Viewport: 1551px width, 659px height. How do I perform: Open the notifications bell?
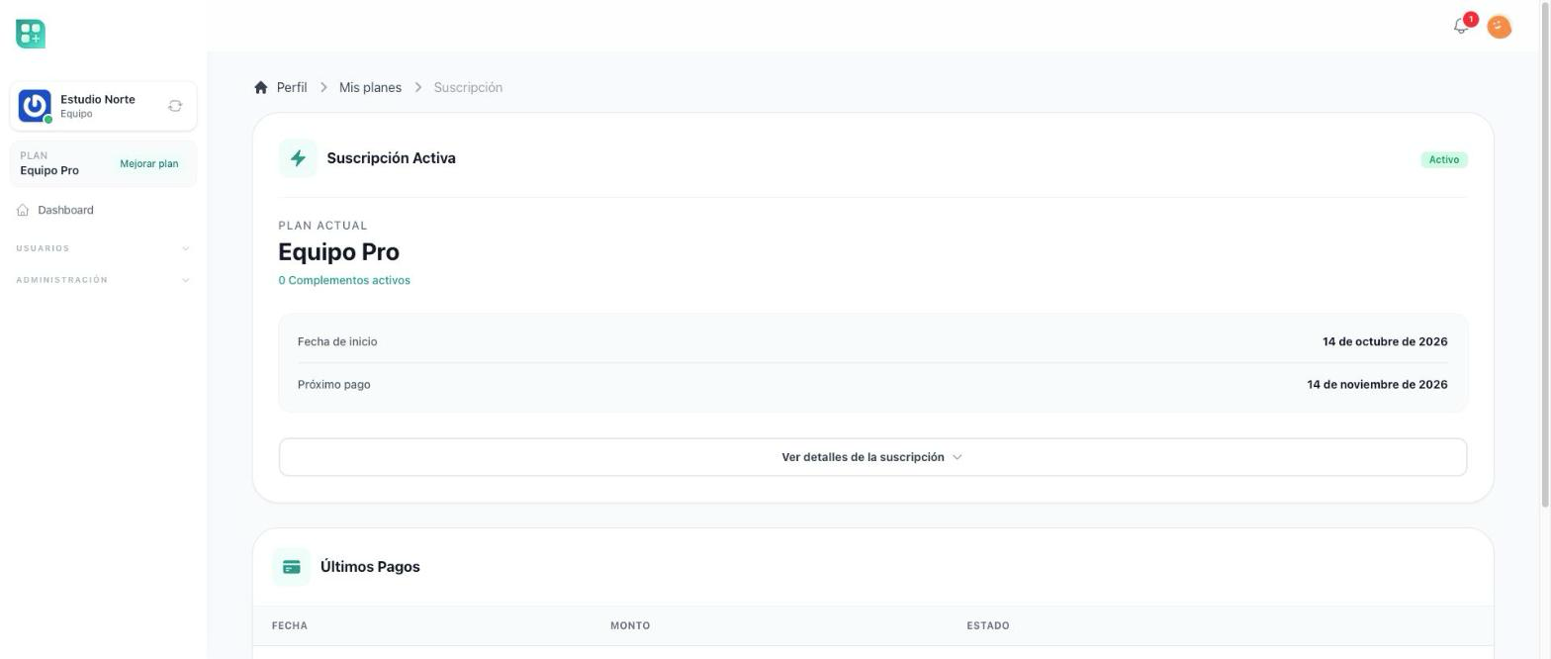(1461, 27)
